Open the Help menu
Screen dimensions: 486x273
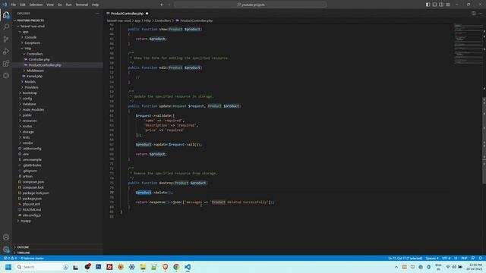click(x=96, y=5)
